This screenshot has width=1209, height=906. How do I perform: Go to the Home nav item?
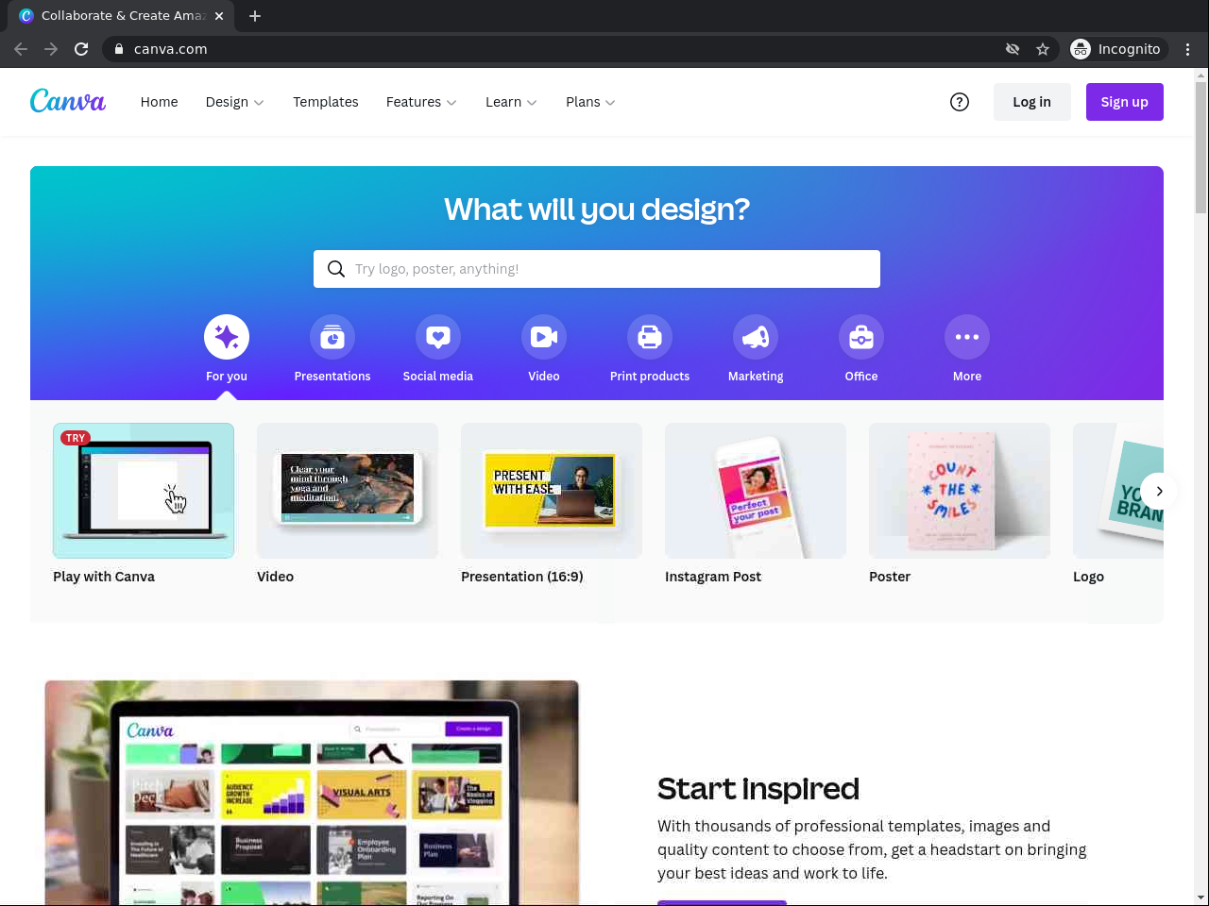tap(159, 102)
